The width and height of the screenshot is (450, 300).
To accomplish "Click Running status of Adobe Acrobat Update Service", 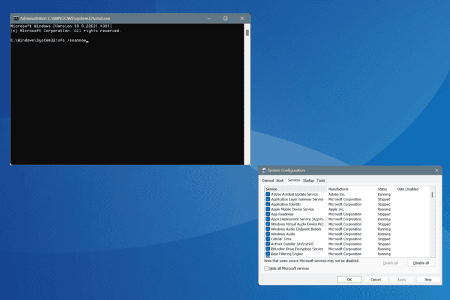I will (384, 195).
